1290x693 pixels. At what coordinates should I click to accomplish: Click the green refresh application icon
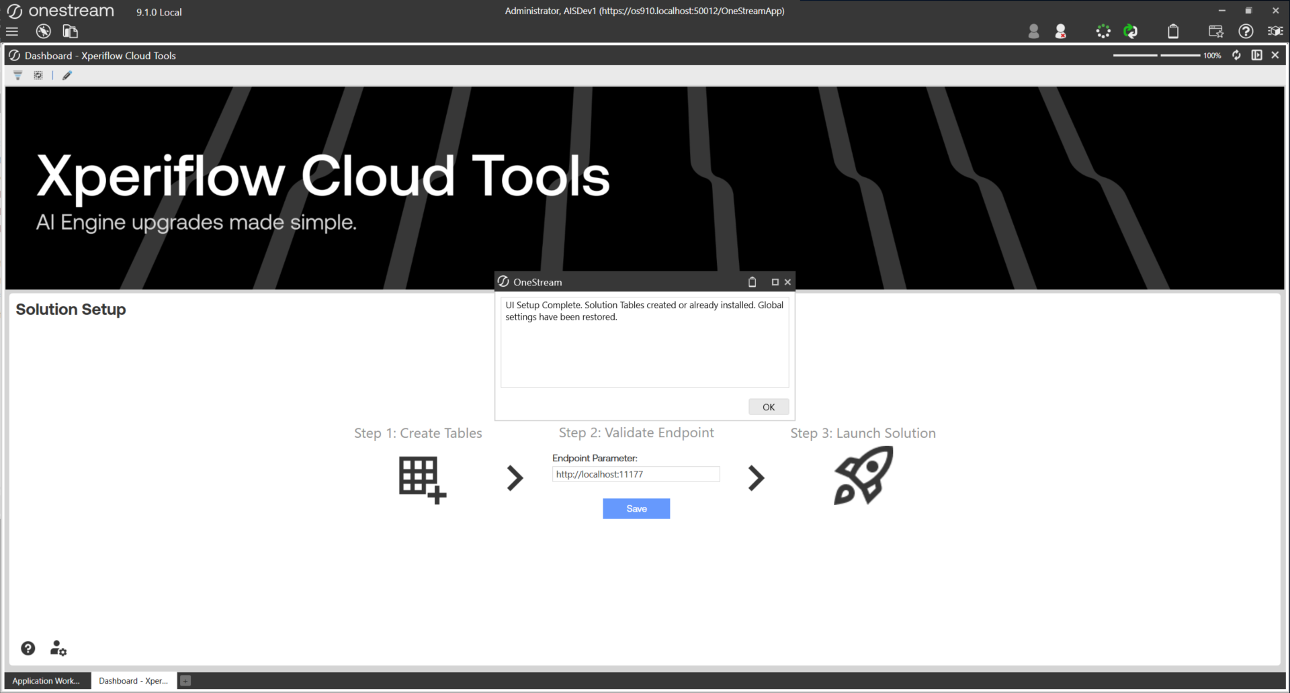click(1131, 32)
